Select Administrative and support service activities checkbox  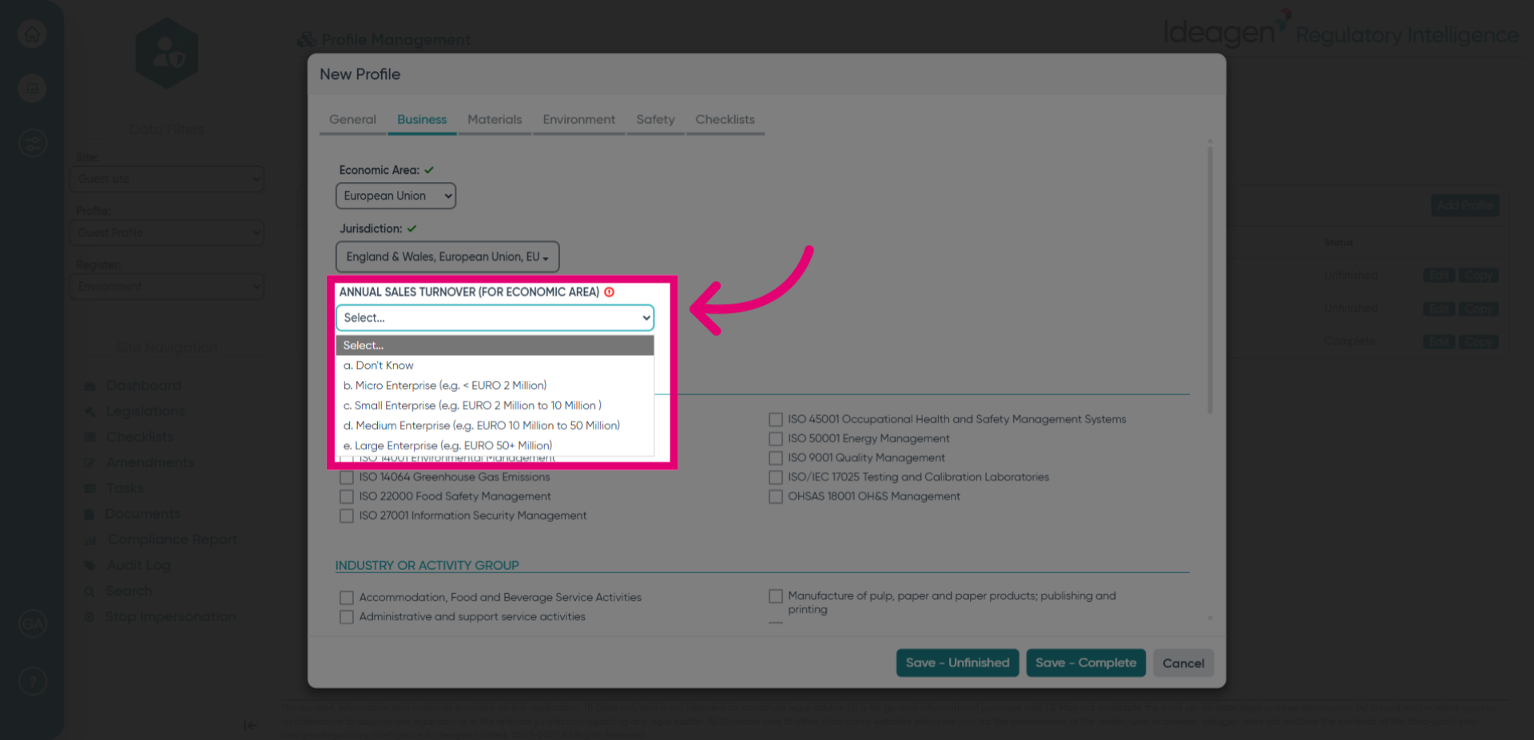pyautogui.click(x=347, y=616)
